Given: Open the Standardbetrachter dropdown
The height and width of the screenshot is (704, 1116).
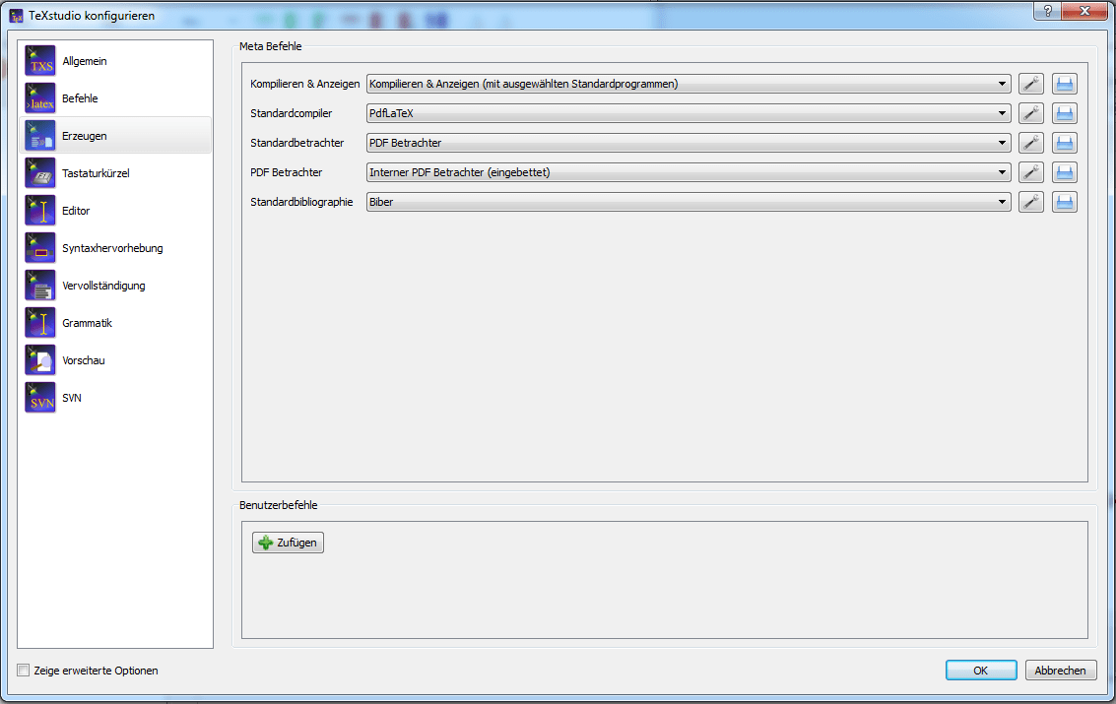Looking at the screenshot, I should (x=689, y=143).
